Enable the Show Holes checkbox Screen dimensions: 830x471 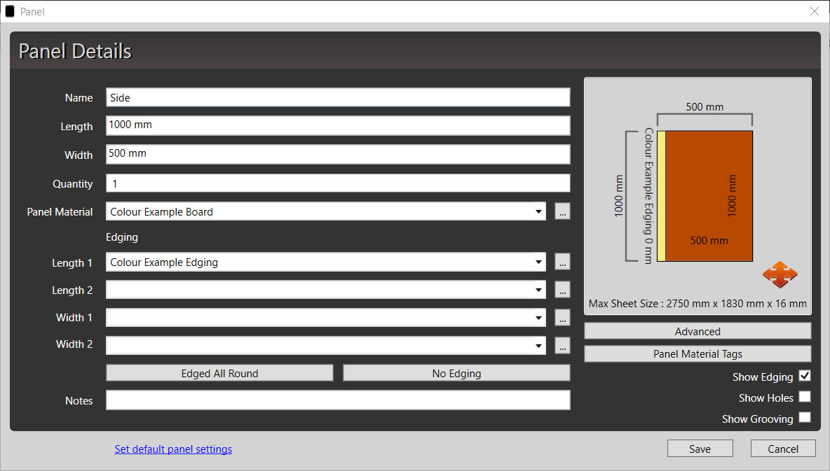[805, 396]
